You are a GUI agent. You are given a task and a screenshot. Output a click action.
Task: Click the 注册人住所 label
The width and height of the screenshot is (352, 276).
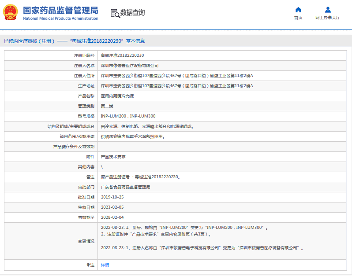[x=84, y=76]
